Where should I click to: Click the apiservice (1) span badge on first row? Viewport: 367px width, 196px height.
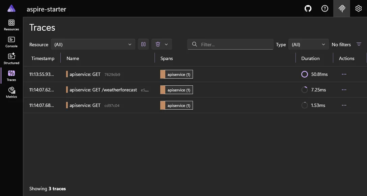(176, 74)
